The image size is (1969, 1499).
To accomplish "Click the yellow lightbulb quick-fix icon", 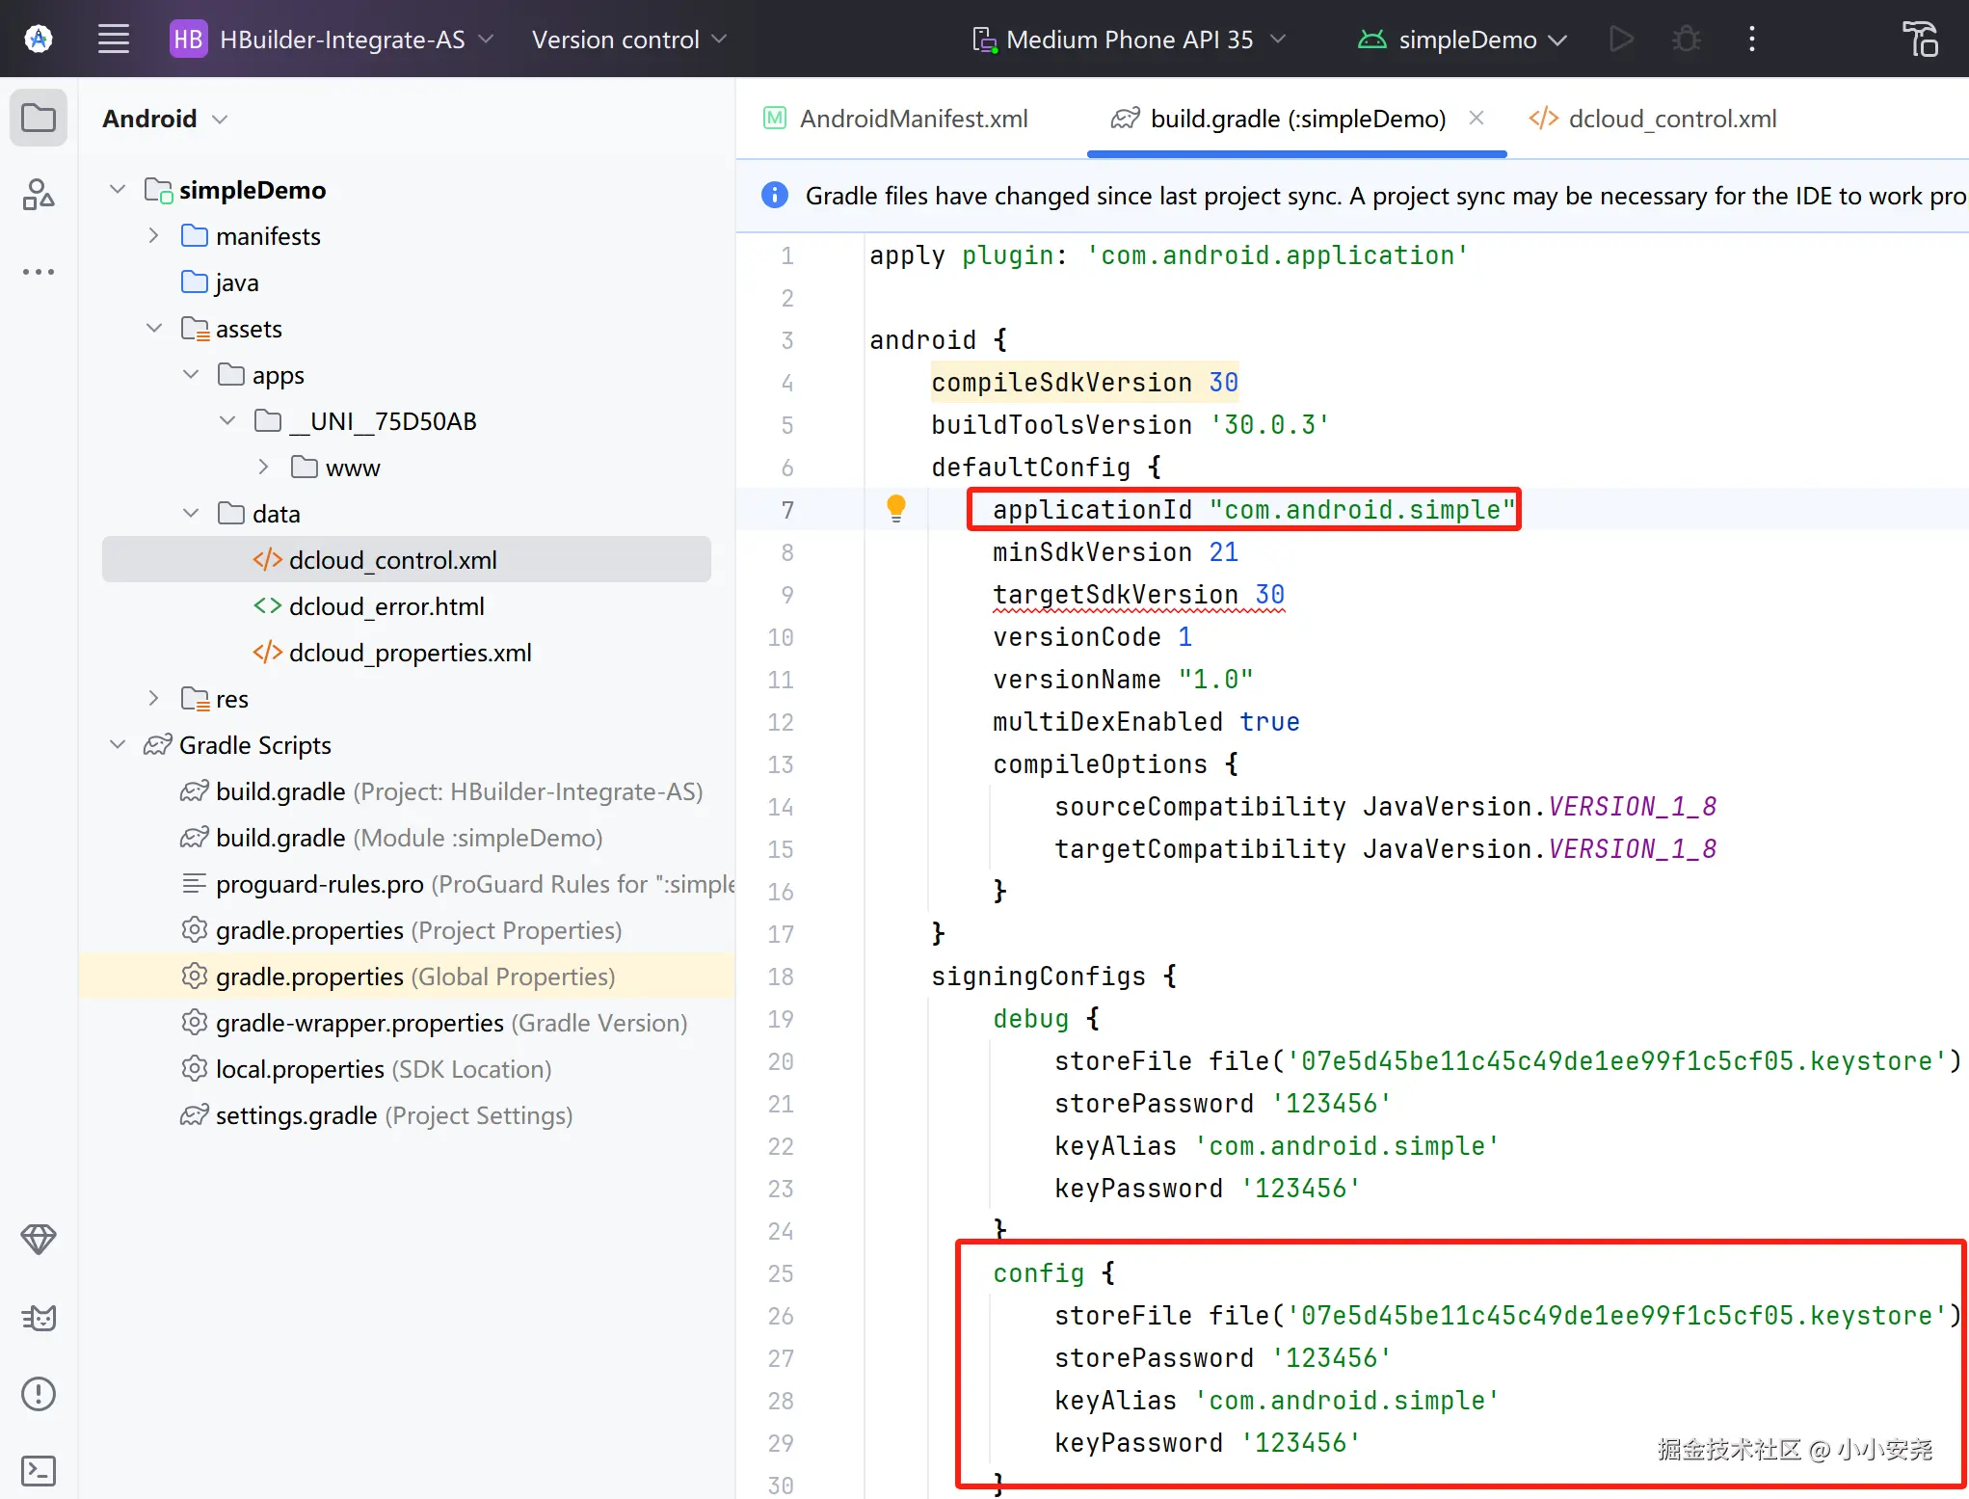I will pyautogui.click(x=895, y=507).
